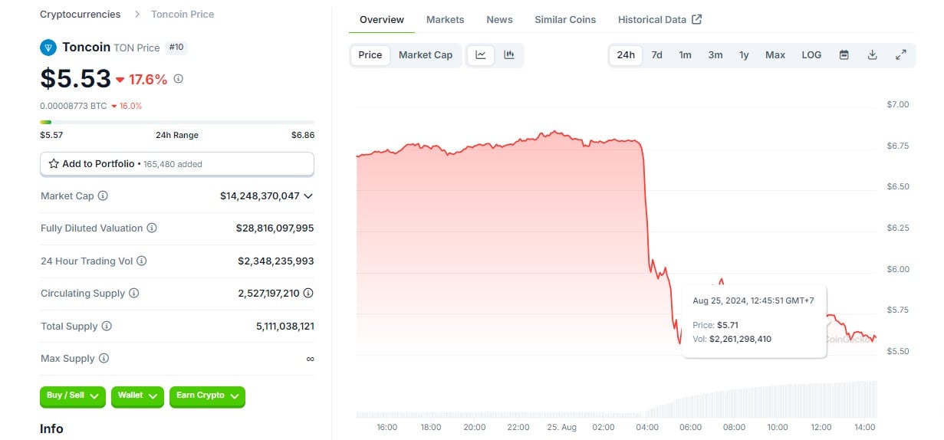Viewport: 944px width, 440px height.
Task: Switch to the line chart view icon
Action: pos(481,55)
